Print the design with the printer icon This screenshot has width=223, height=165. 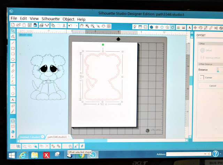tap(41, 25)
